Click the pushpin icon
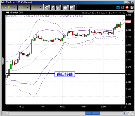This screenshot has height=116, width=135. [53, 7]
